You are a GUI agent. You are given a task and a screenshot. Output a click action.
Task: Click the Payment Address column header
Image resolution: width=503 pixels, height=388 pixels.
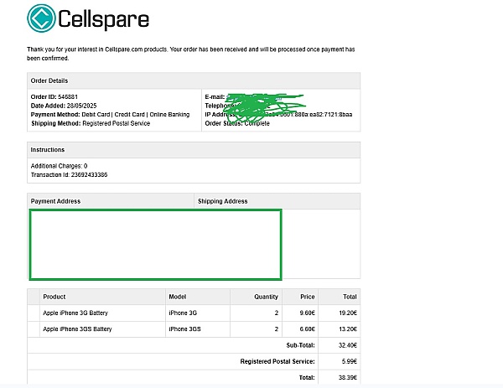pos(55,201)
